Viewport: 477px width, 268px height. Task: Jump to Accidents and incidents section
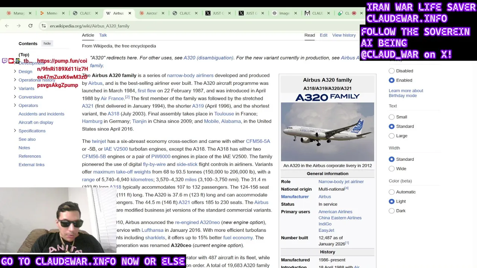41,114
